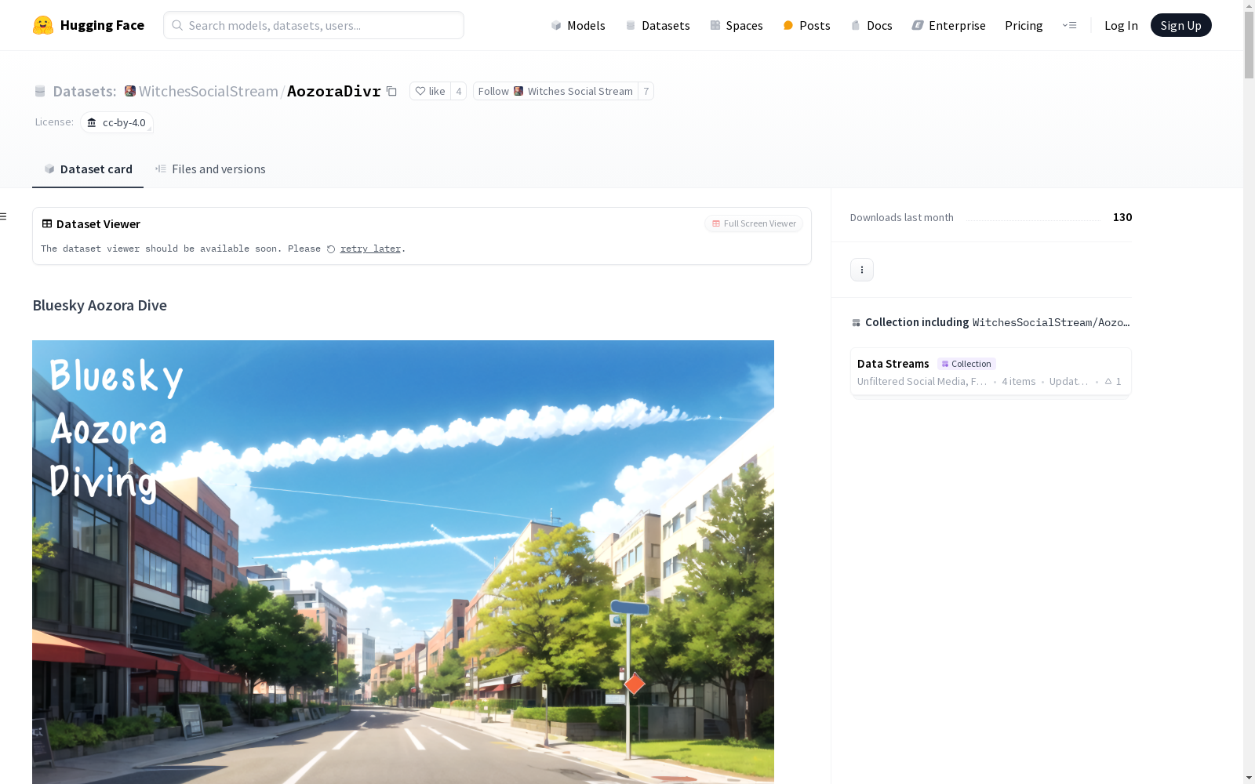Click the follower count 7
1255x784 pixels.
pyautogui.click(x=646, y=91)
